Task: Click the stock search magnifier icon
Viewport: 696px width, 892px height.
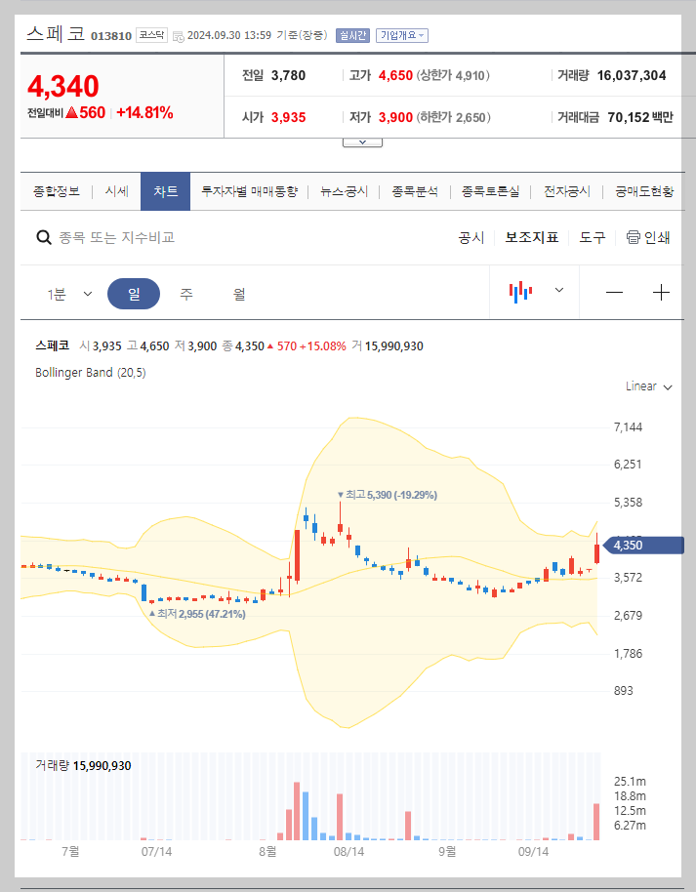Action: tap(44, 237)
